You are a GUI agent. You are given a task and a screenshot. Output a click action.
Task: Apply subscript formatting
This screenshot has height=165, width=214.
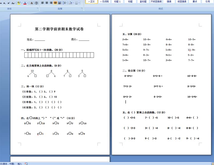point(5,3)
